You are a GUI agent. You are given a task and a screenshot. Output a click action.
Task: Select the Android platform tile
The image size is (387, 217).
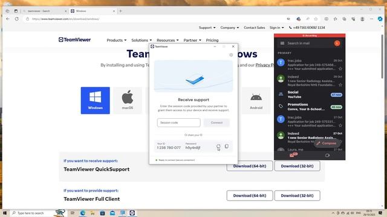(x=256, y=101)
